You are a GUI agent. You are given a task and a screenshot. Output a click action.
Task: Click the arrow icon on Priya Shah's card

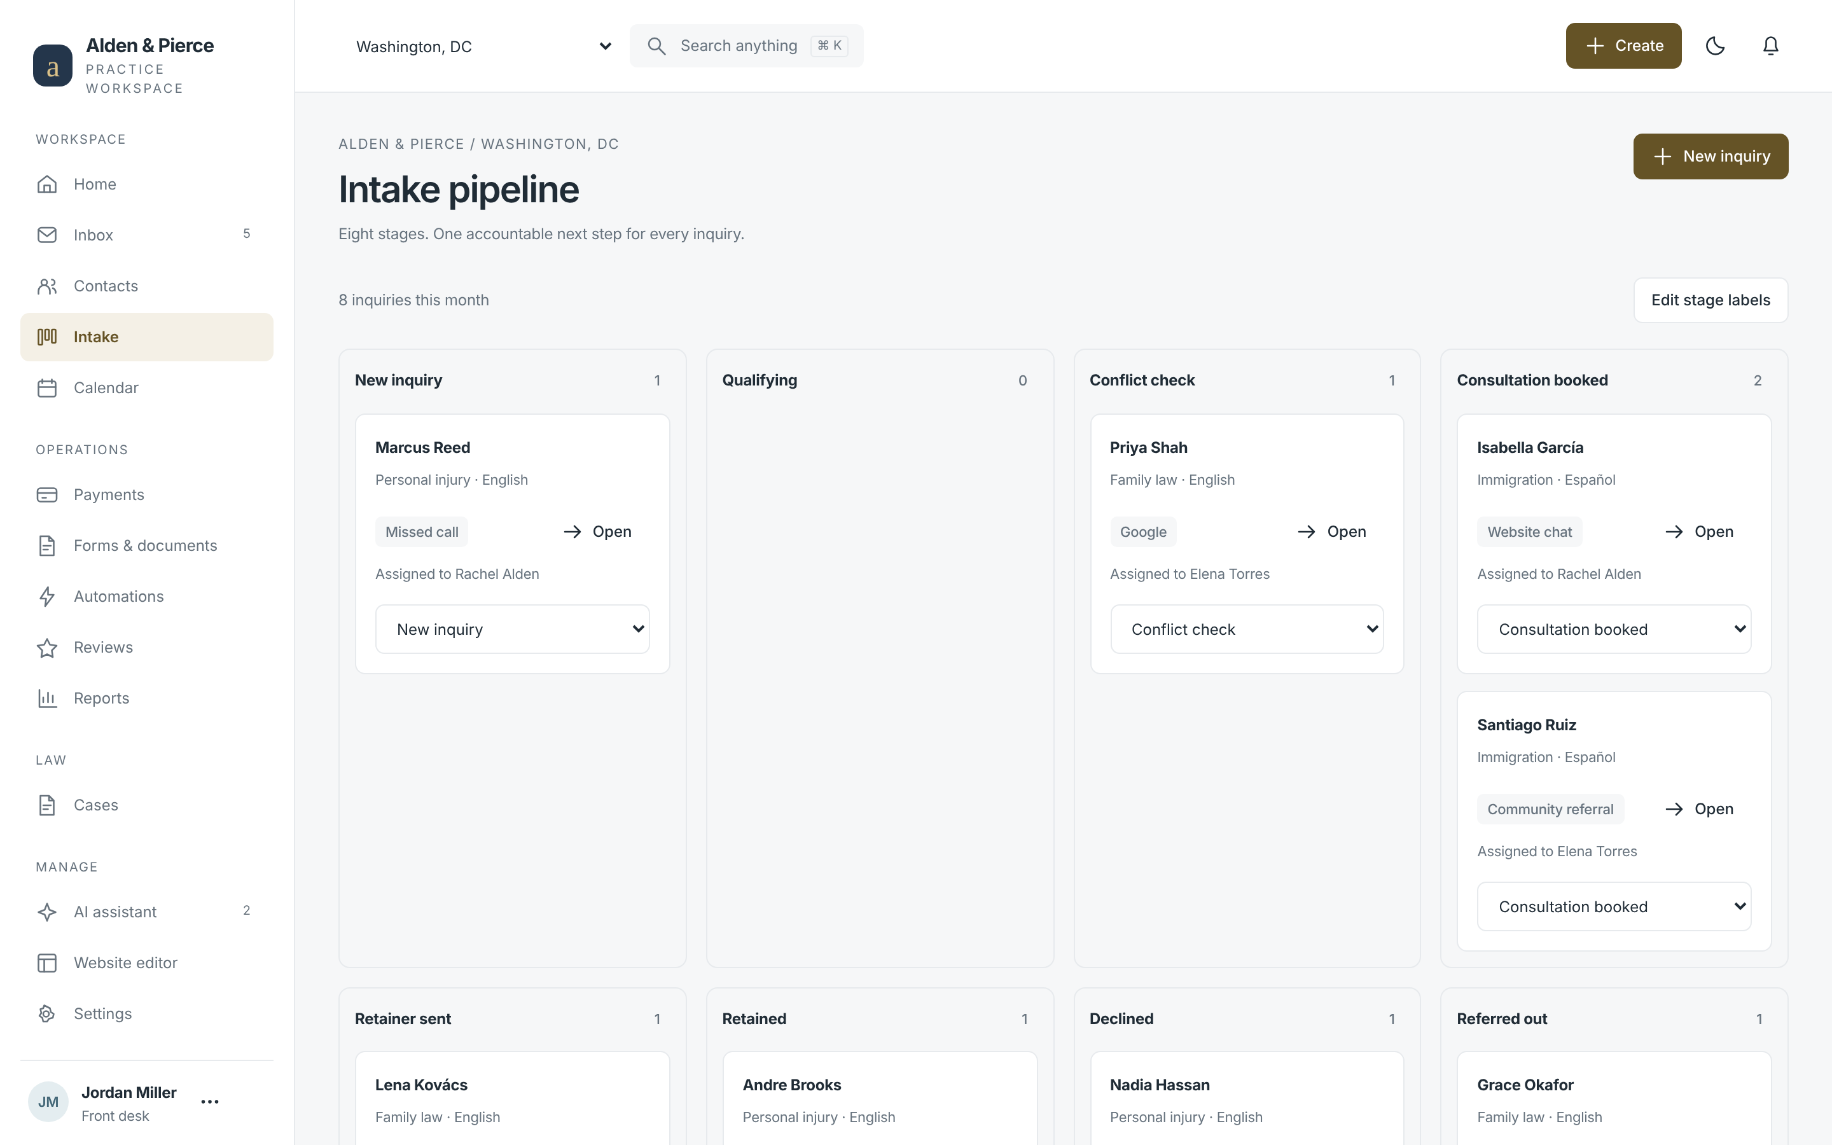[x=1307, y=532]
